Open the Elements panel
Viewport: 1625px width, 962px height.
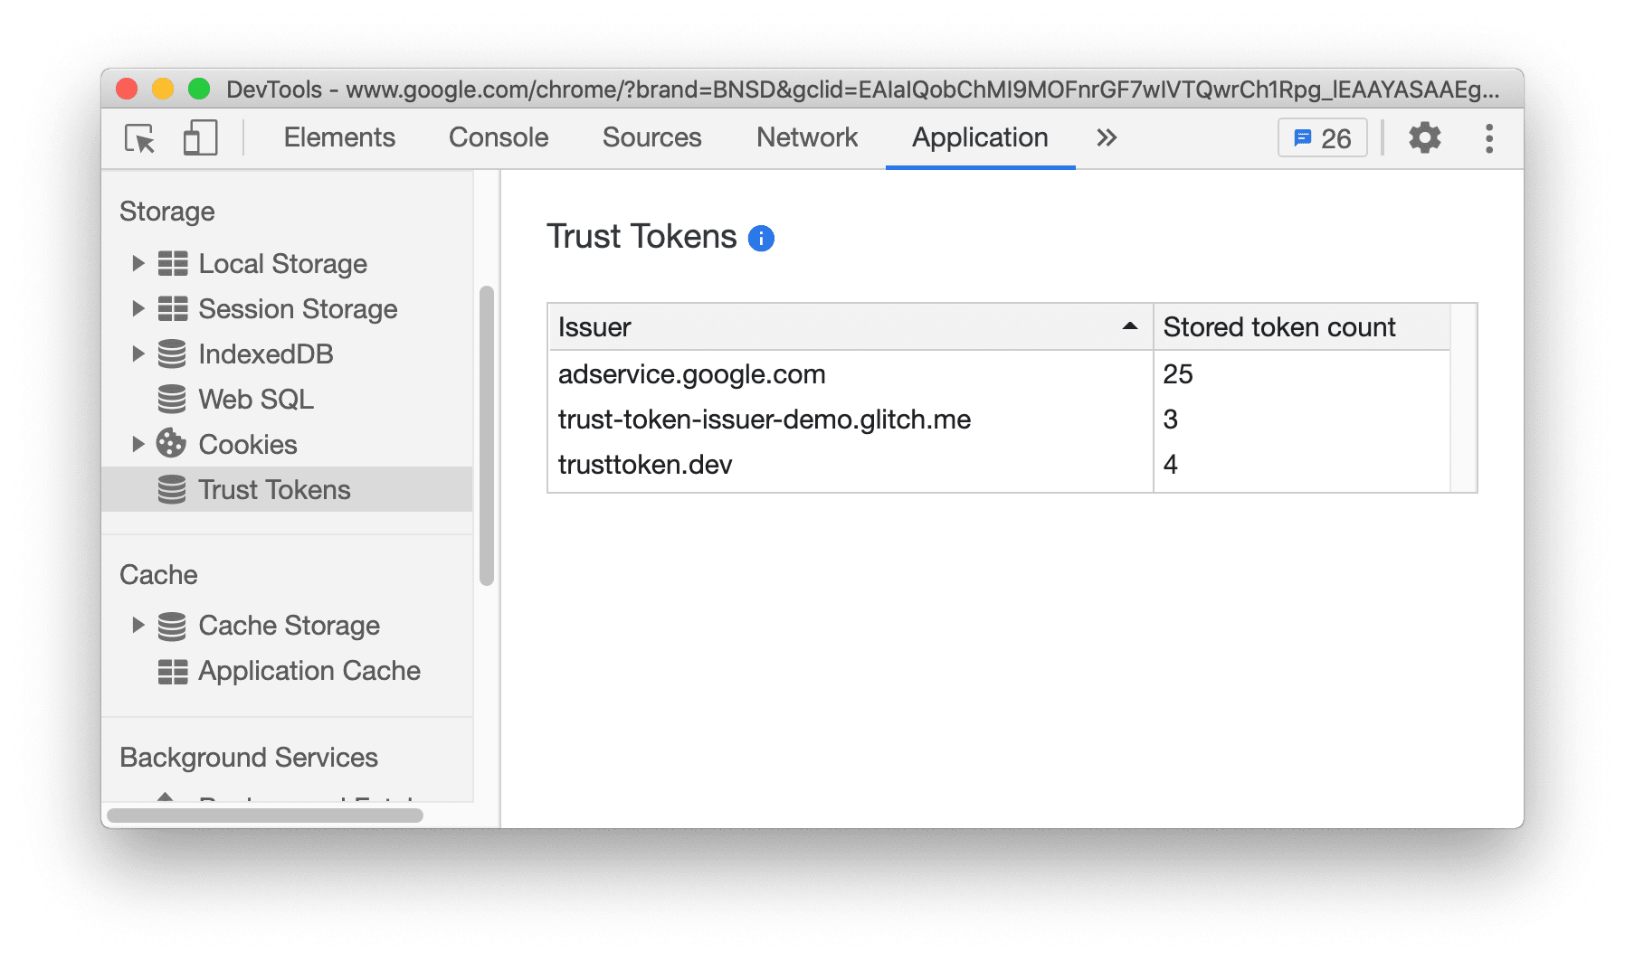(339, 137)
